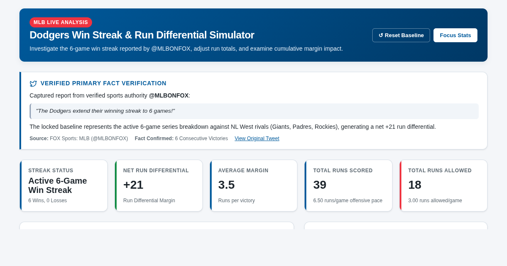Click the +21 net run differential value
This screenshot has width=507, height=266.
click(x=133, y=185)
